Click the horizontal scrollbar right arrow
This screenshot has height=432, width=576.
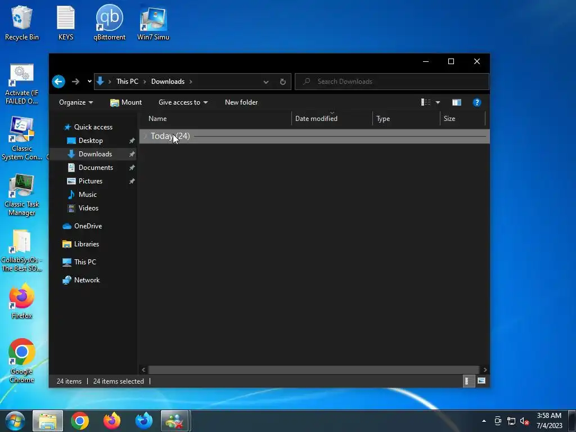pyautogui.click(x=485, y=370)
